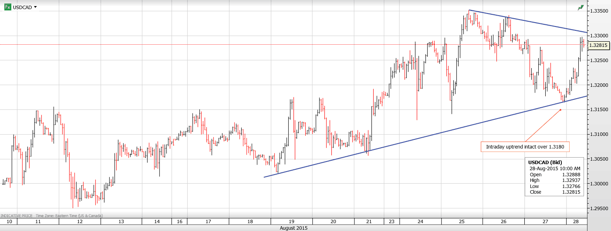Viewport: 611px width, 231px height.
Task: Click the red arrowhead of annotation pointer
Action: 560,109
